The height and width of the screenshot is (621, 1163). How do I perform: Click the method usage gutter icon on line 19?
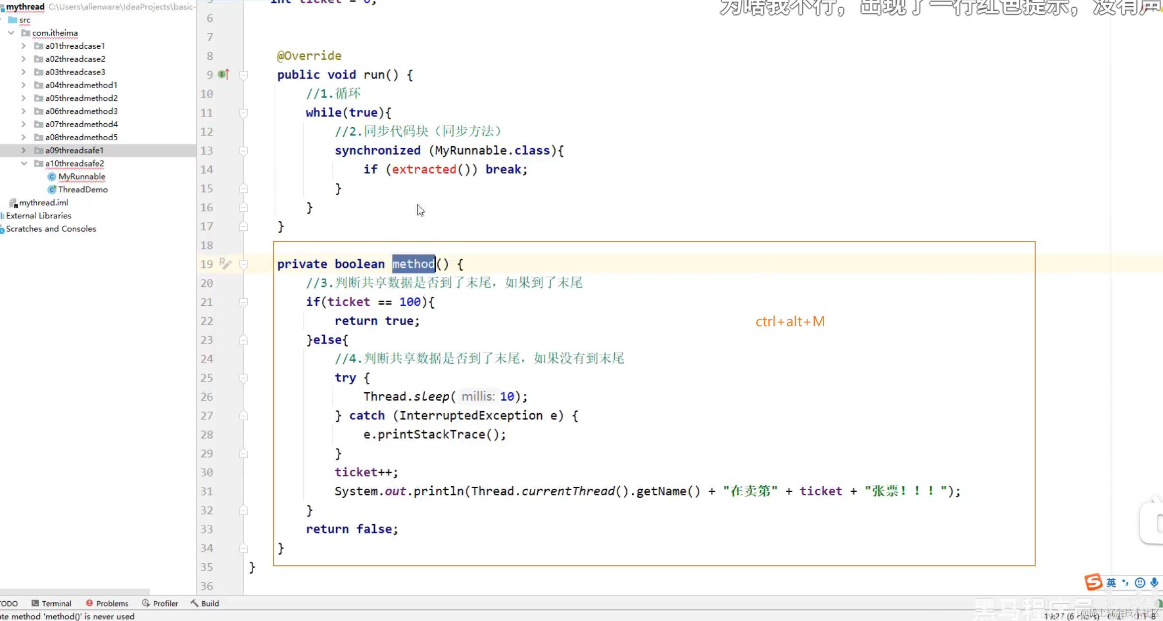click(x=225, y=264)
